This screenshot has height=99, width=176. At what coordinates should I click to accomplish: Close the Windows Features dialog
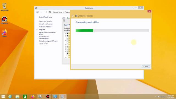coord(149,11)
